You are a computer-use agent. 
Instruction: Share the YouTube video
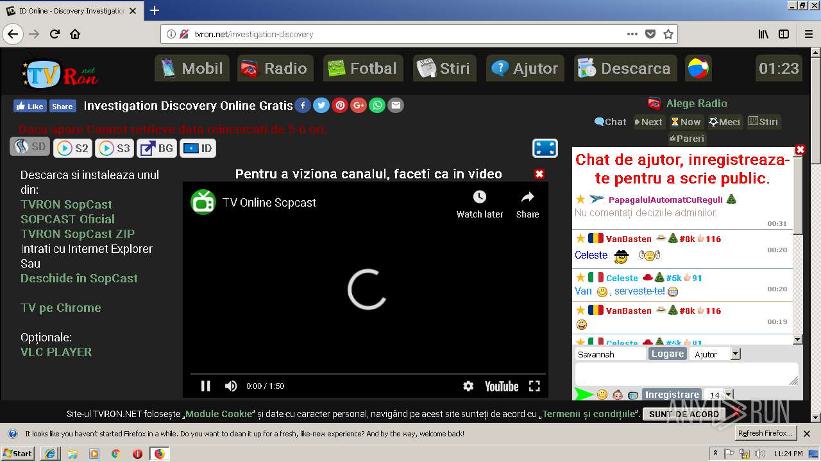coord(527,204)
